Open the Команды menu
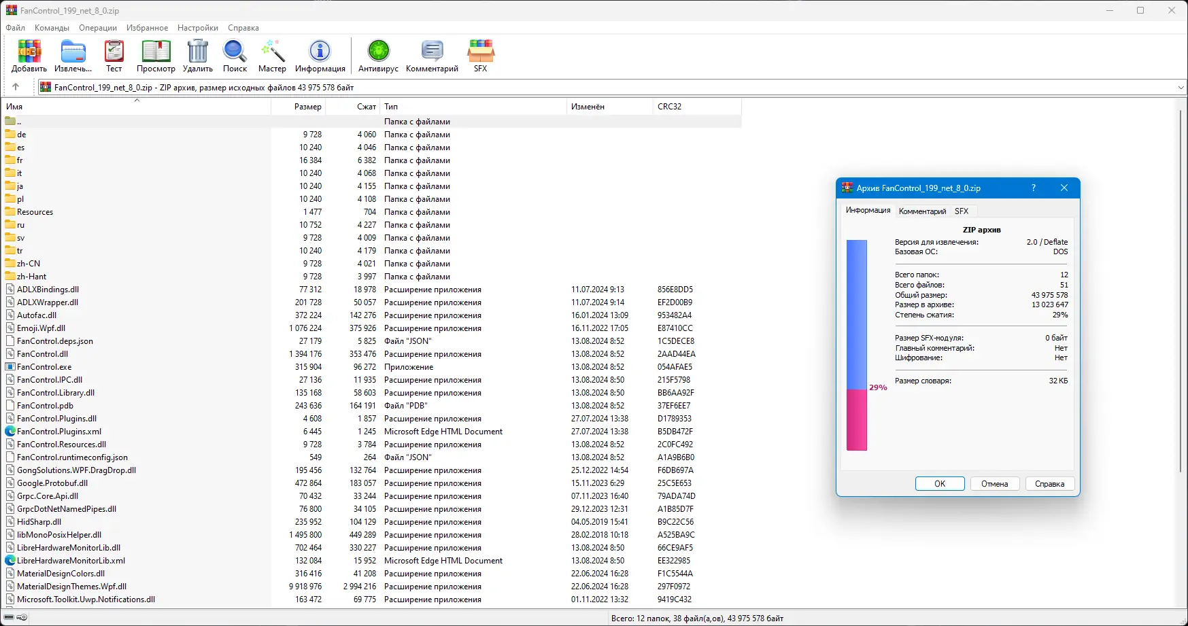Image resolution: width=1188 pixels, height=626 pixels. 52,28
